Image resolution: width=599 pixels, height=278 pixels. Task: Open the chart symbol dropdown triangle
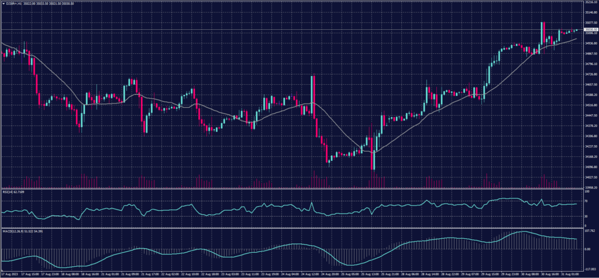pyautogui.click(x=4, y=3)
